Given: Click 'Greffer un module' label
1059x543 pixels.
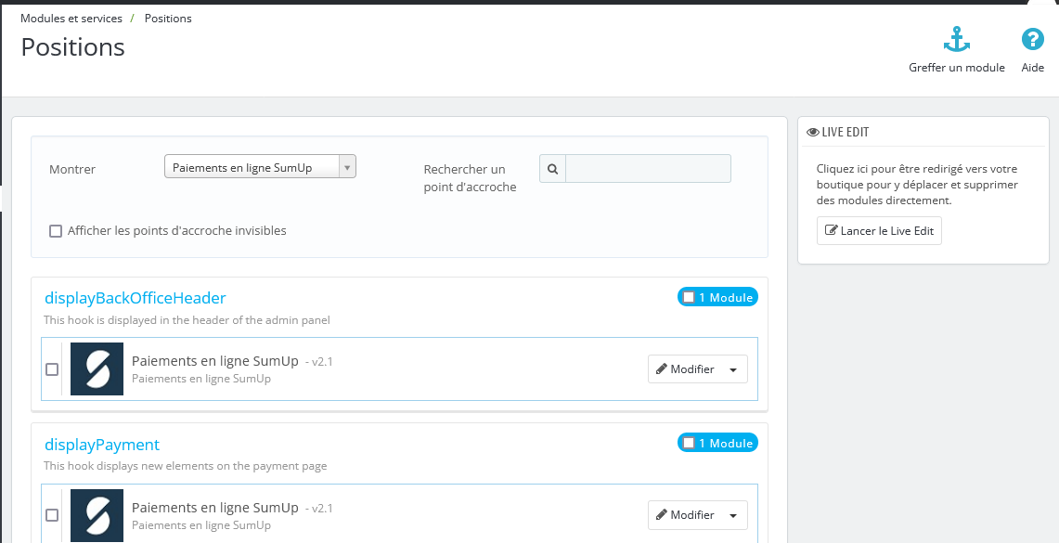Looking at the screenshot, I should click(956, 68).
